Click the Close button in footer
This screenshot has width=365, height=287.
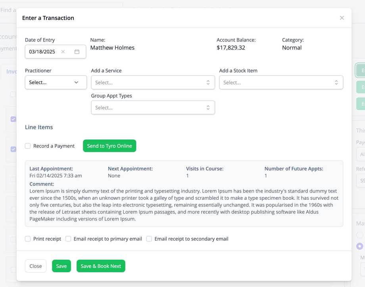click(x=36, y=266)
